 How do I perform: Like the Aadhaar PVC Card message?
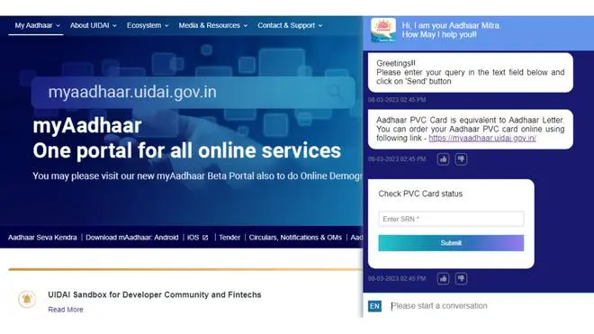coord(443,159)
